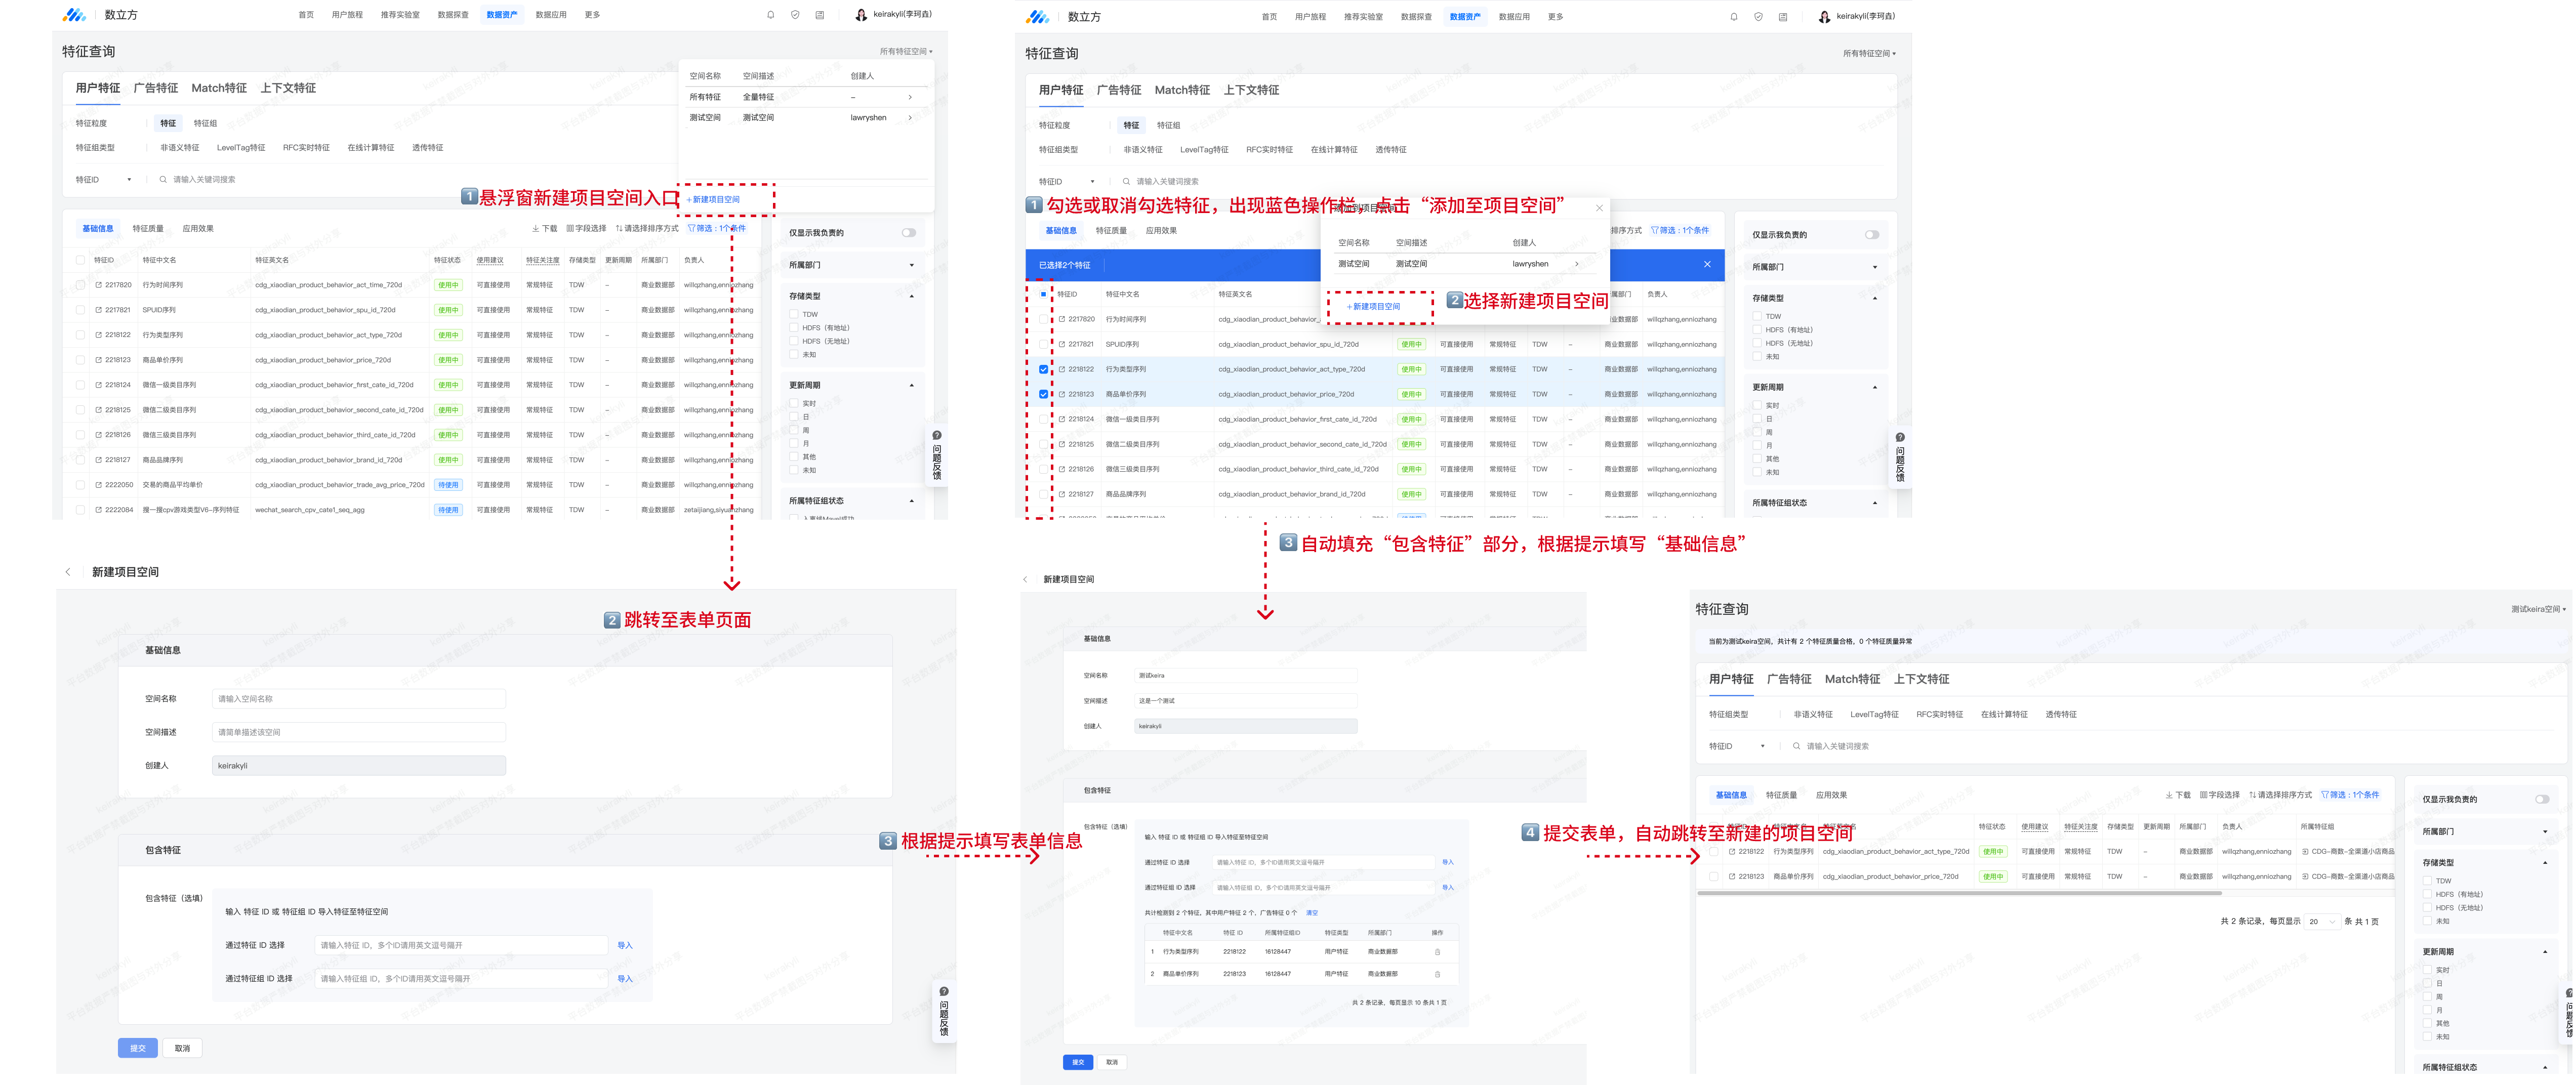The width and height of the screenshot is (2576, 1085).
Task: Click trash icon for 行为类型序列 in 包含特征 table
Action: 1437,952
